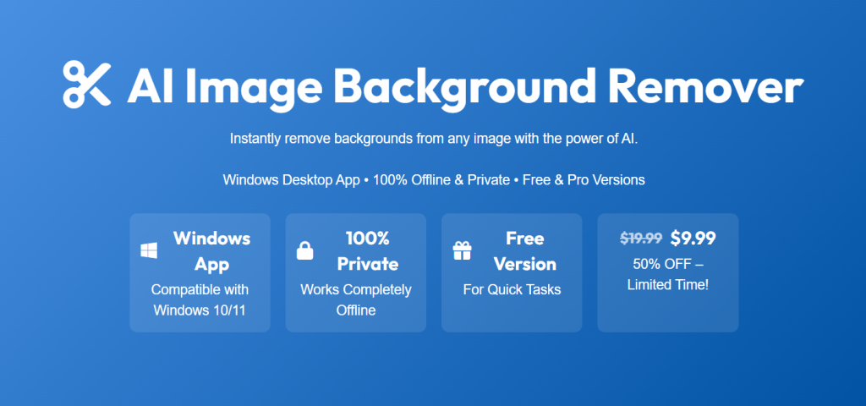The width and height of the screenshot is (866, 406).
Task: Click 'Works Completely Offline' description
Action: point(356,300)
